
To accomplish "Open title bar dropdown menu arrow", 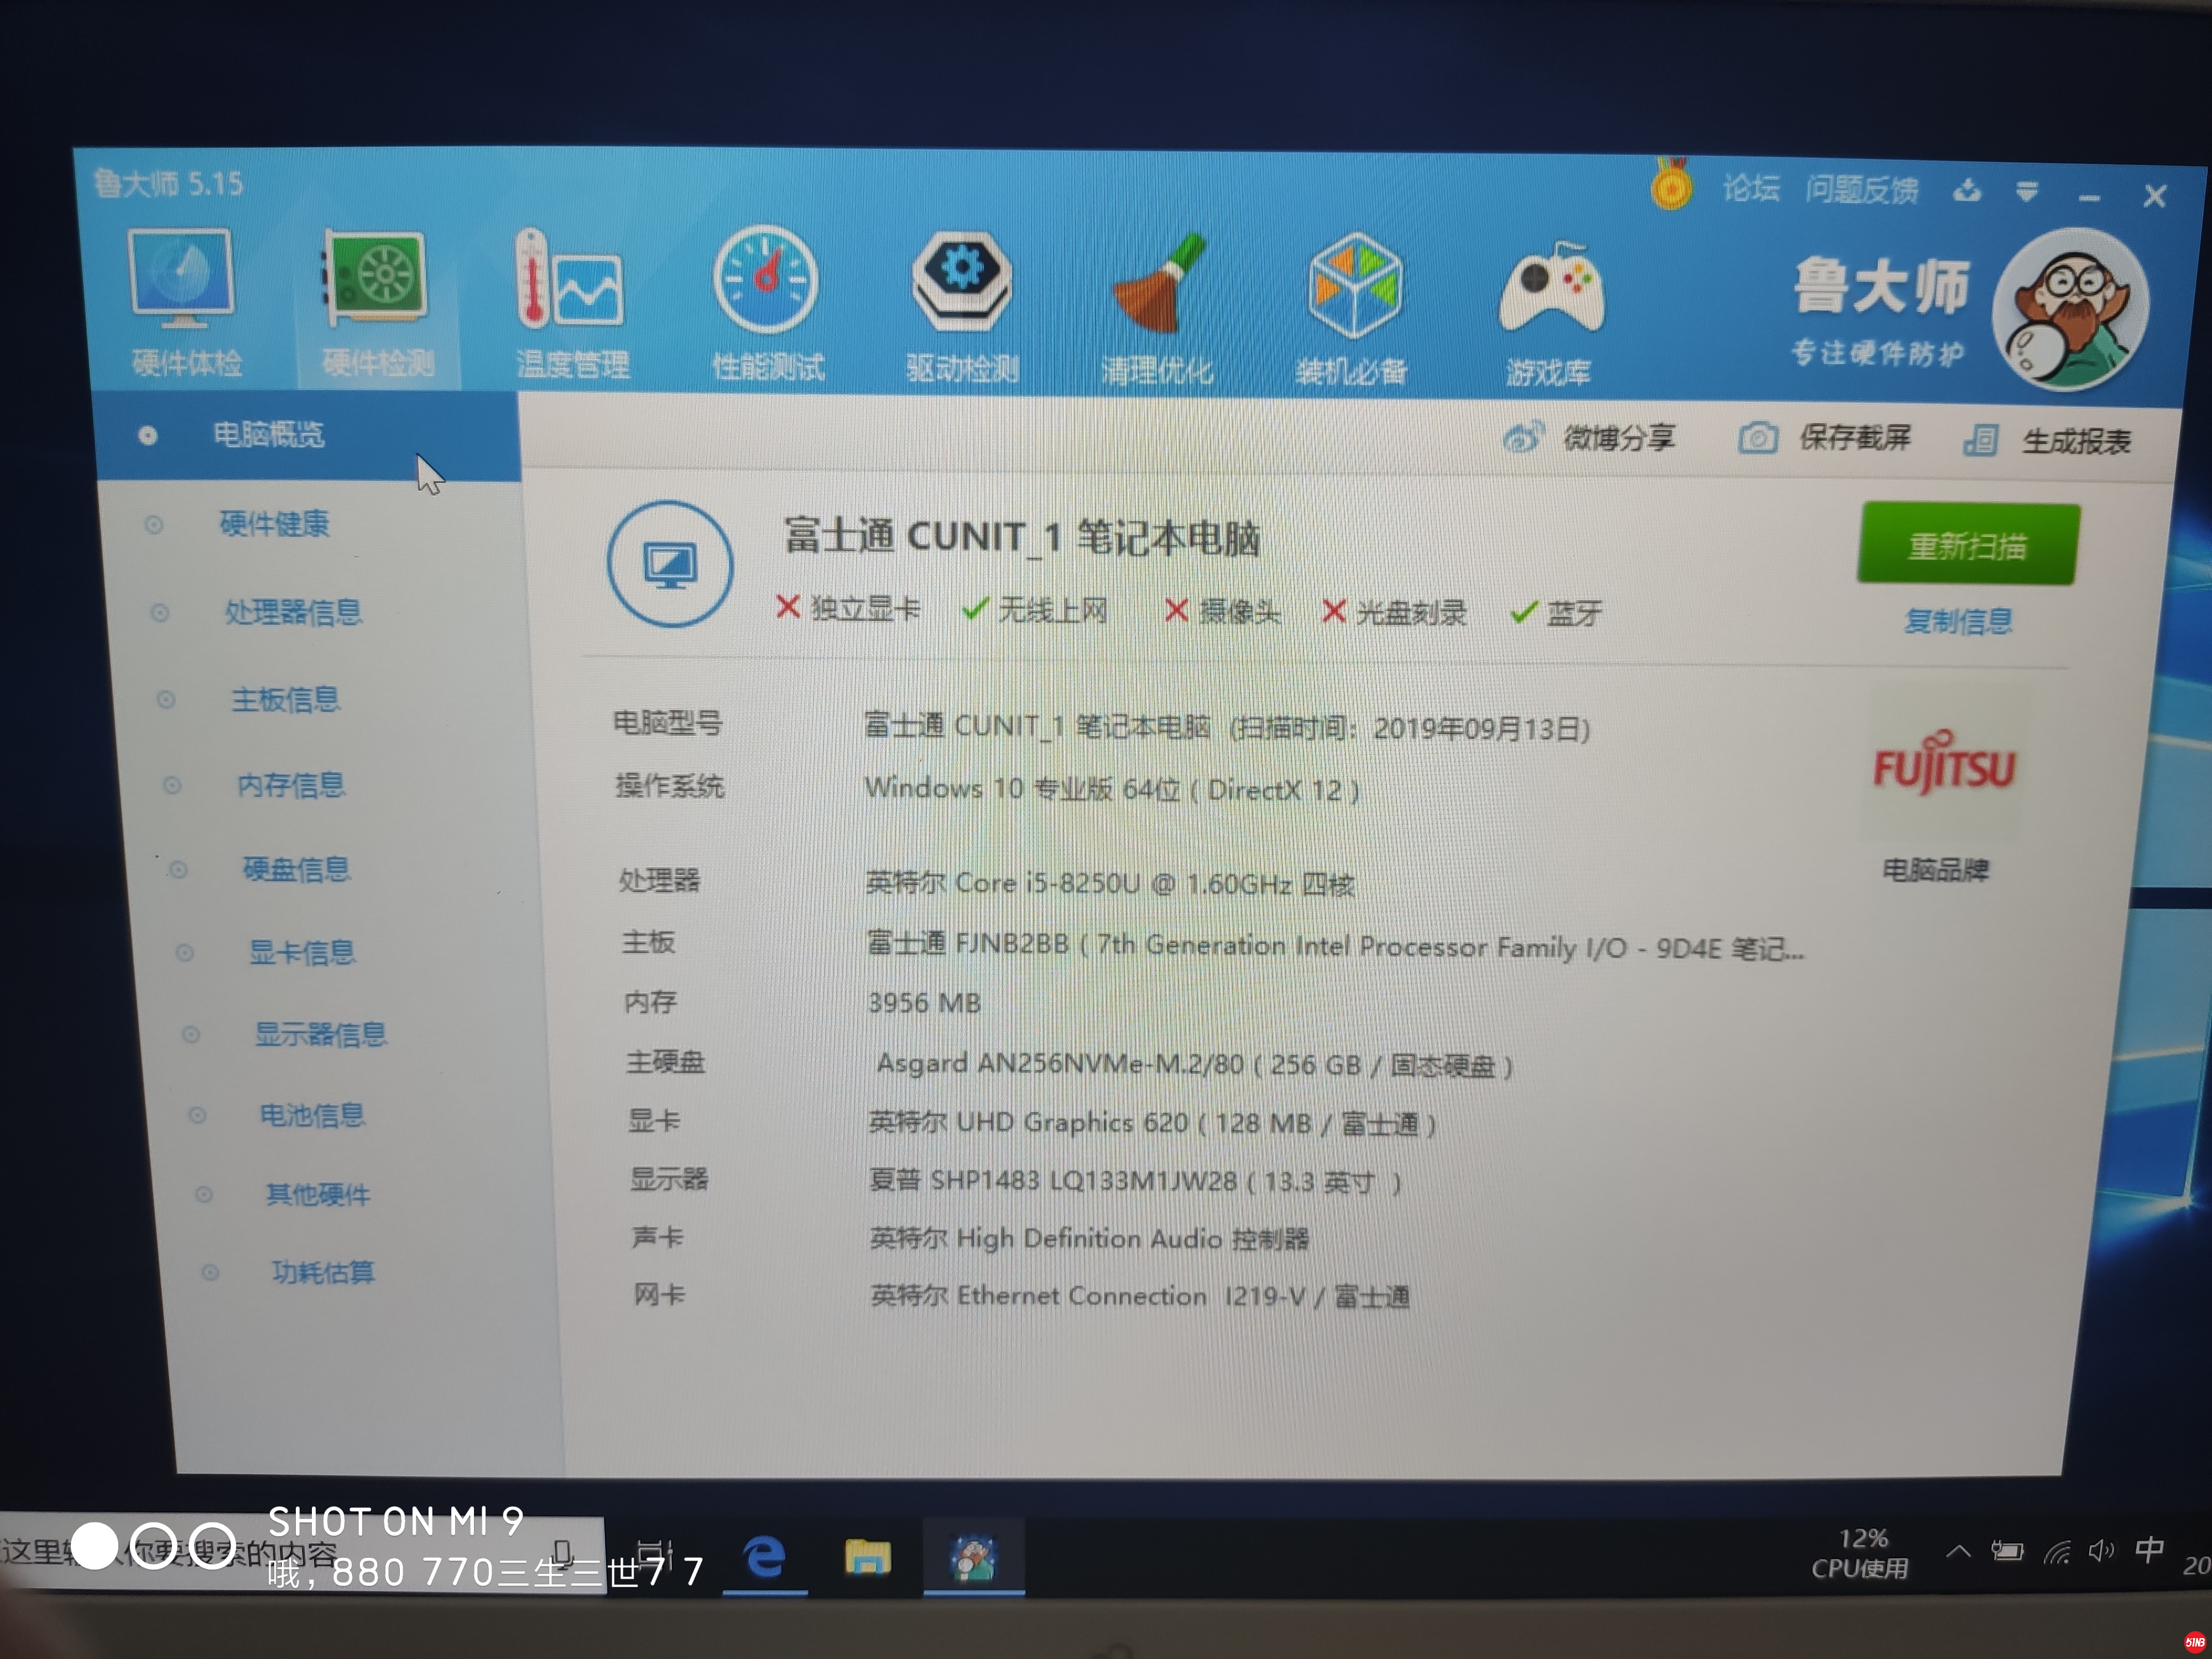I will [2027, 191].
